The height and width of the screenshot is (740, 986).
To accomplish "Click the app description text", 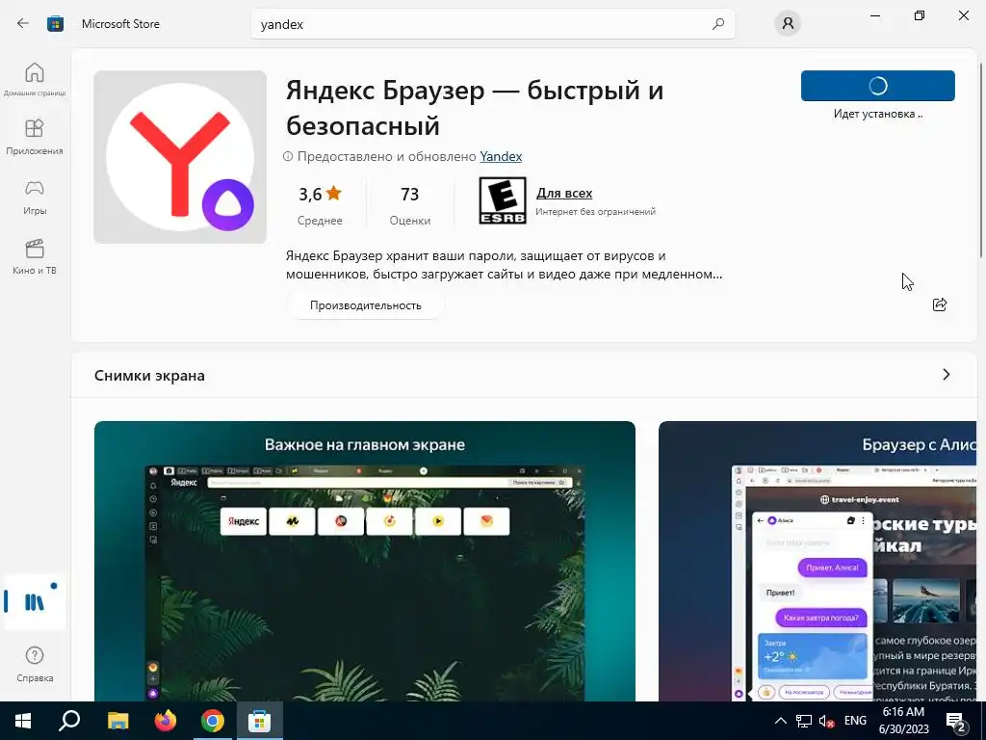I will [x=504, y=265].
